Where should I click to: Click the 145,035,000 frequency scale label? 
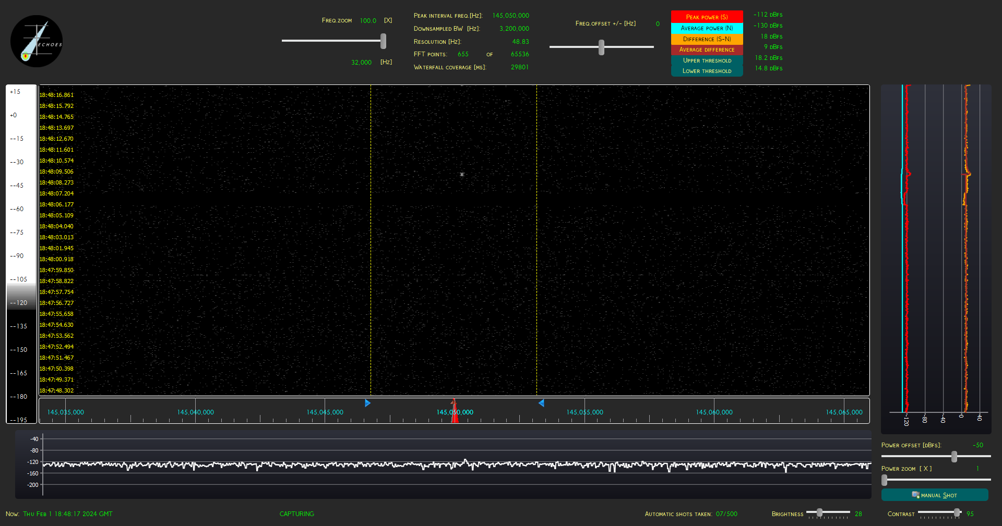coord(65,412)
